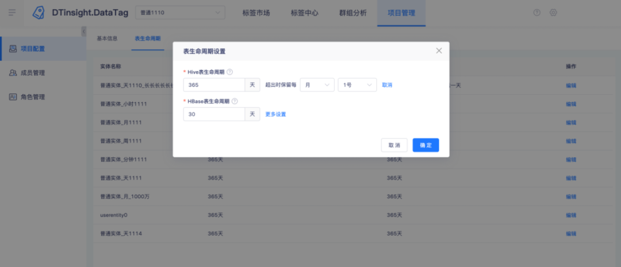Click the 表生命周期设置 dialog title
Viewport: 621px width, 267px height.
tap(204, 51)
